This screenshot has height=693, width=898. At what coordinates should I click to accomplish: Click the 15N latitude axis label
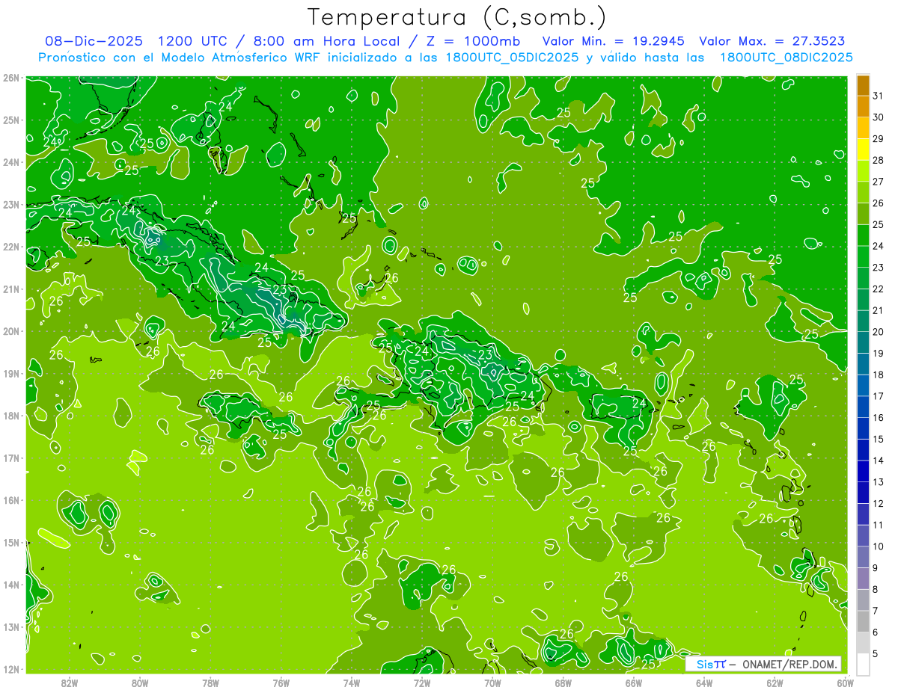(11, 542)
